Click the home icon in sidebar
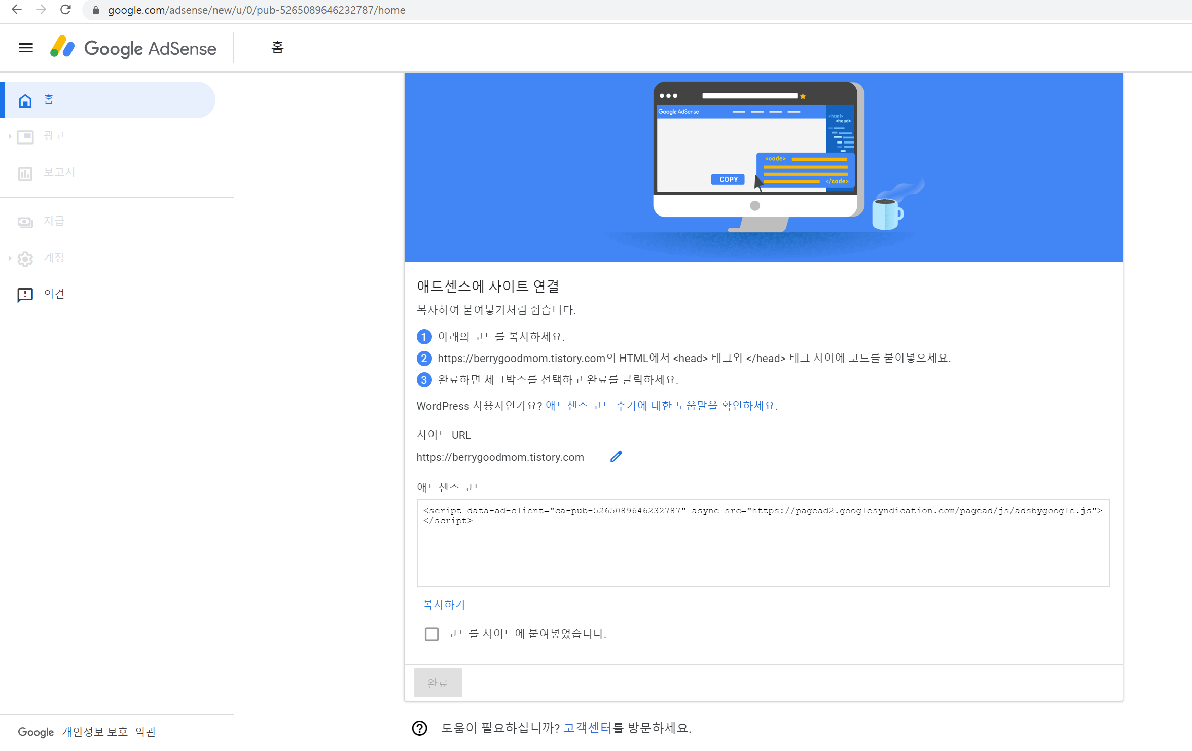 [x=25, y=100]
